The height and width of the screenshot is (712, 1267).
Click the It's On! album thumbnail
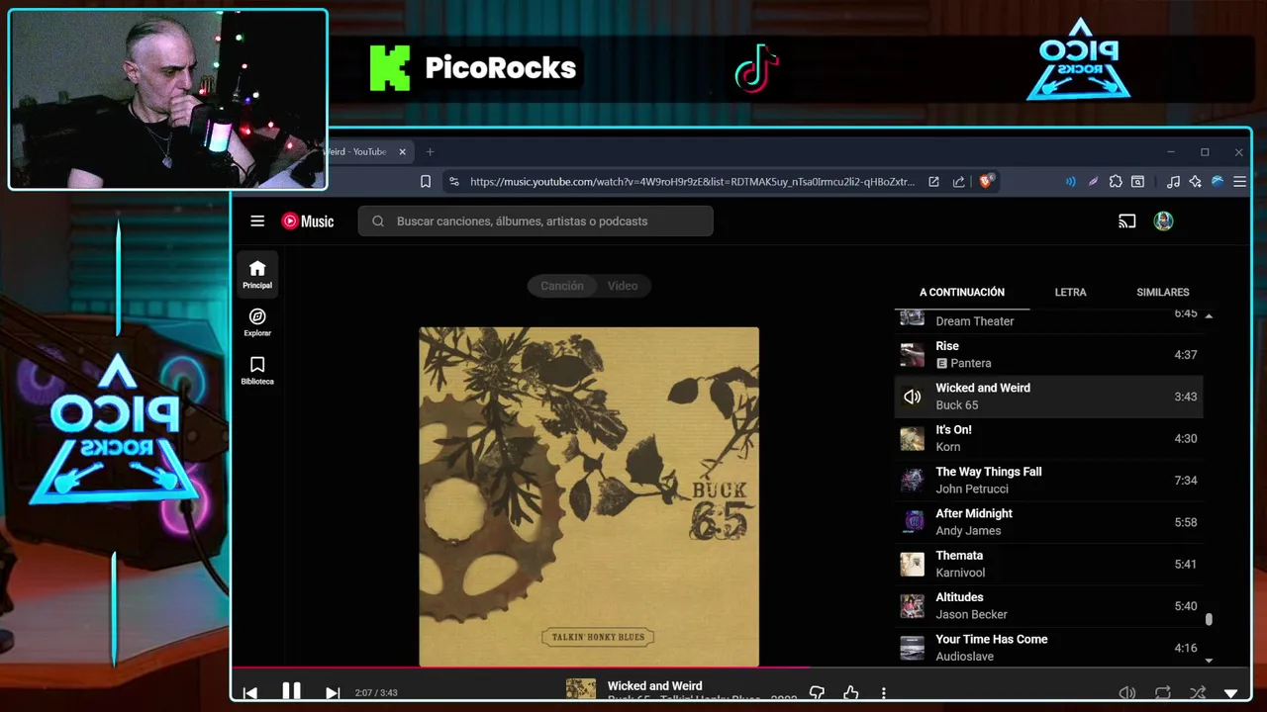[x=912, y=438]
